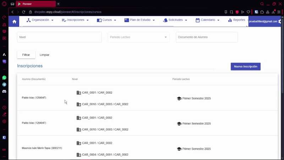Click the home icon in navigation bar

tap(14, 21)
